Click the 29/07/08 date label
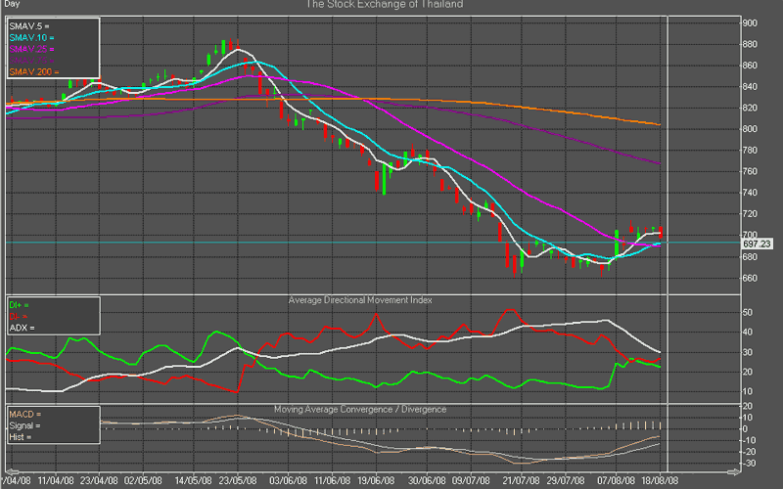 (566, 481)
